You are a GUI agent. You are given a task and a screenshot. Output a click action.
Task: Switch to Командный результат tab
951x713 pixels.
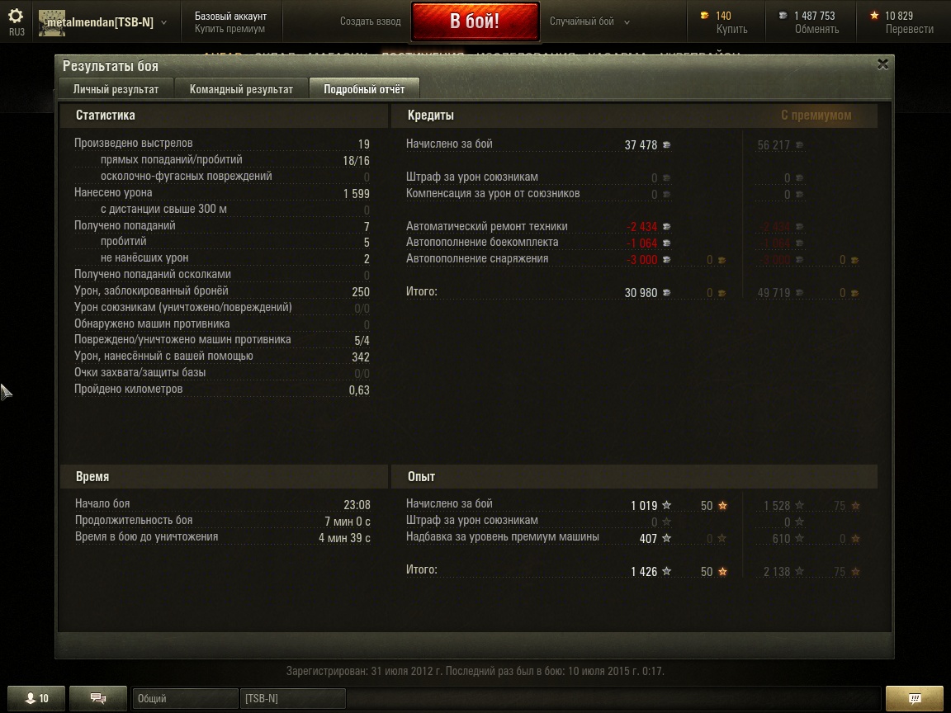coord(241,89)
